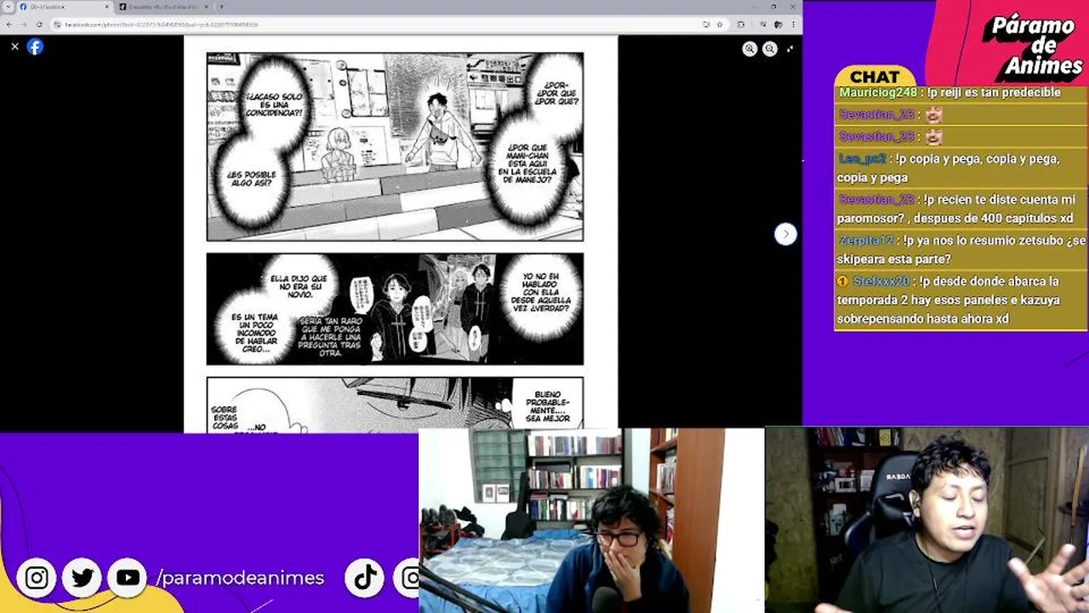Click the CHAT header label

pos(875,77)
